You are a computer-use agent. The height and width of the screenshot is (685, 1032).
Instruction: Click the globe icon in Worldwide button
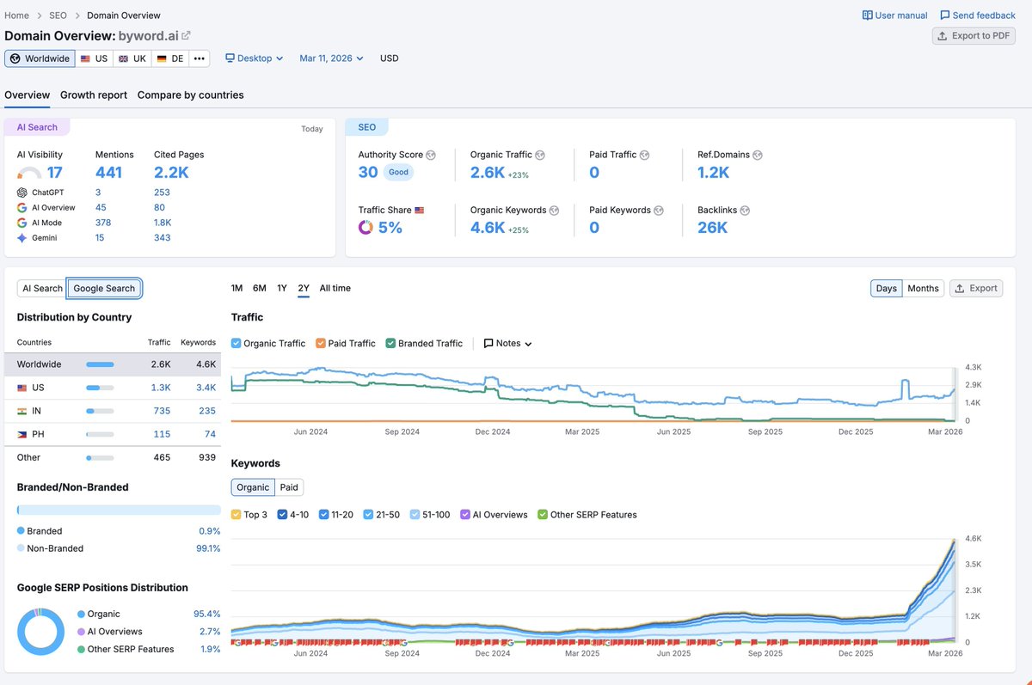pos(15,58)
